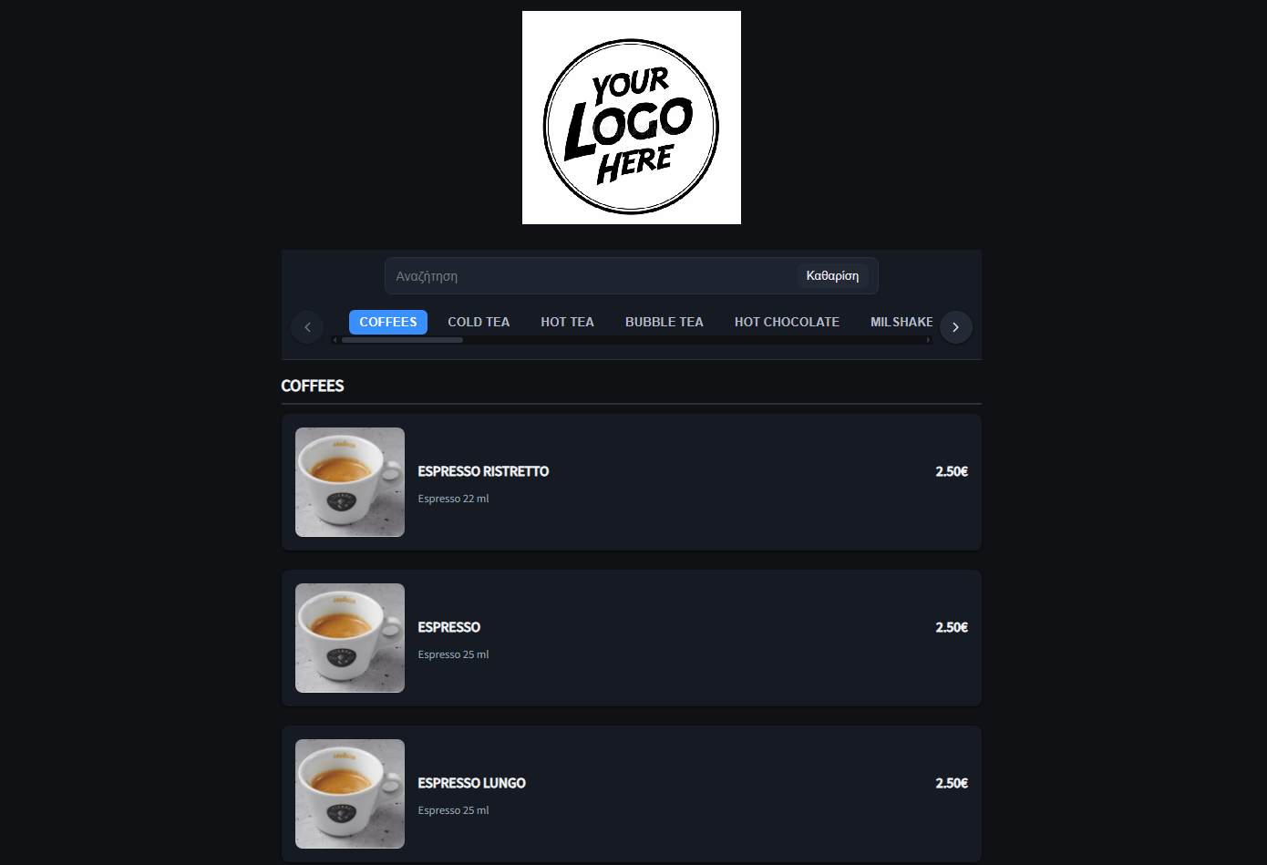This screenshot has height=865, width=1267.
Task: Click the Your Logo Here image
Action: pyautogui.click(x=632, y=118)
